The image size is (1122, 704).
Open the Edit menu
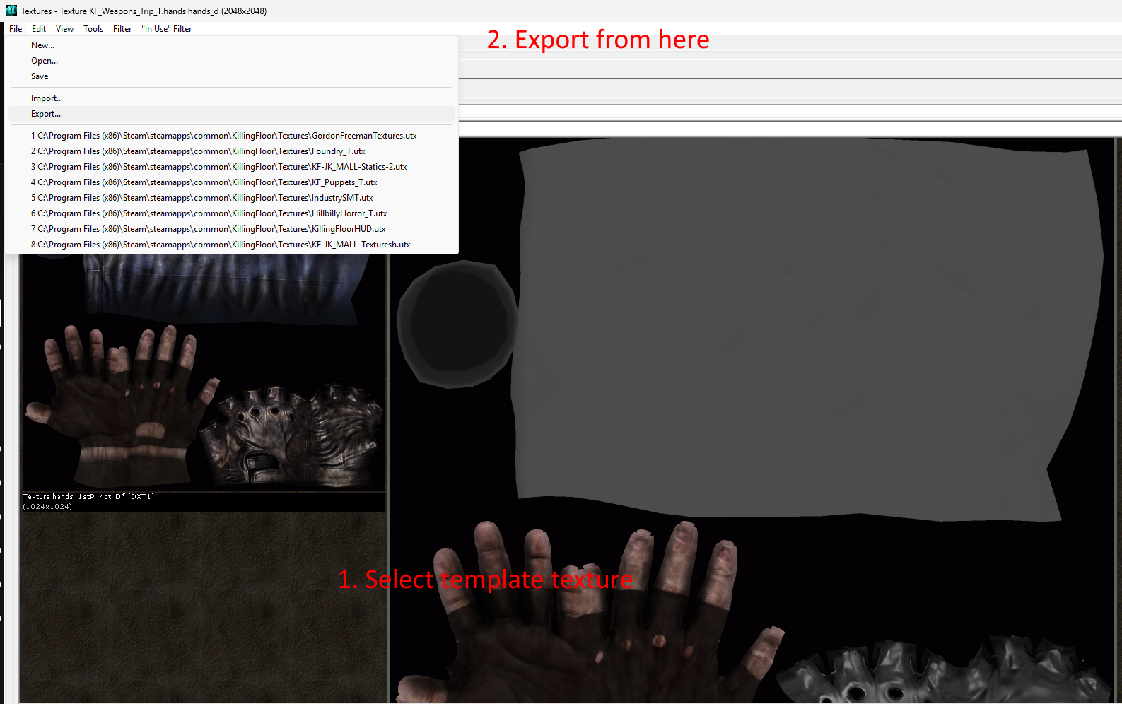pos(39,29)
